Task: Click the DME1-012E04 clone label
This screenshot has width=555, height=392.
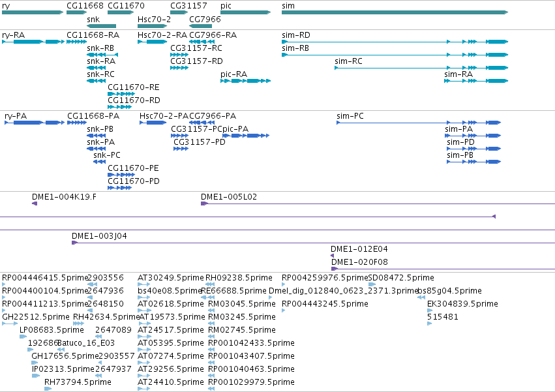Action: click(x=359, y=249)
